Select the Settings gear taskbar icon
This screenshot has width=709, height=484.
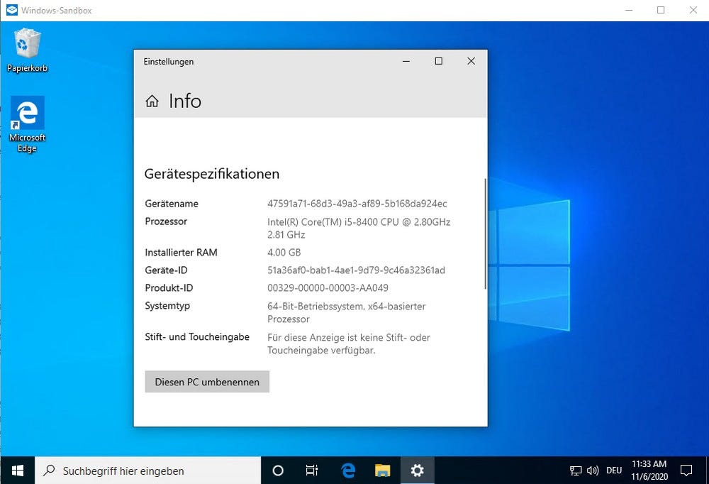(x=417, y=471)
